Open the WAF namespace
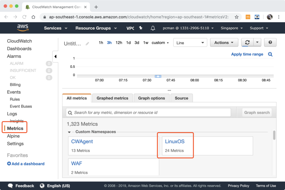The height and width of the screenshot is (190, 285). [x=77, y=164]
